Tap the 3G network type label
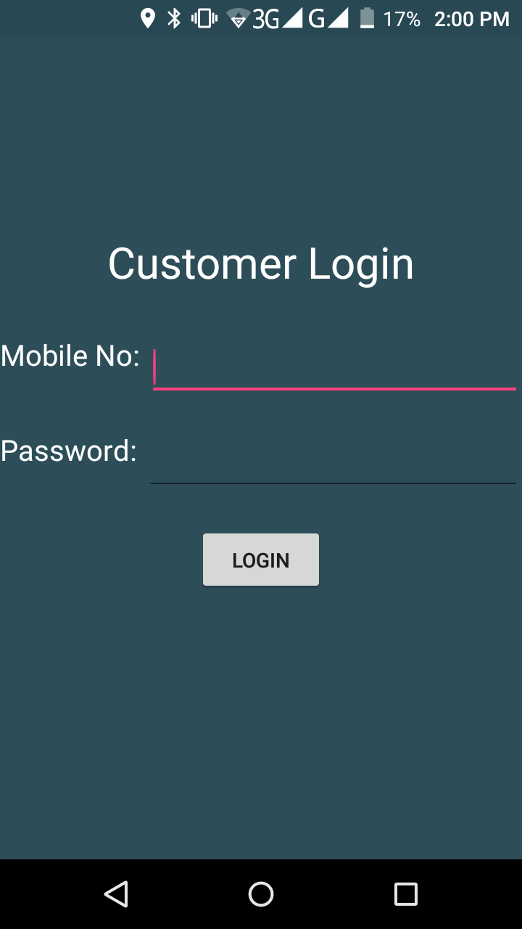Screen dimensions: 522x929 [x=266, y=20]
